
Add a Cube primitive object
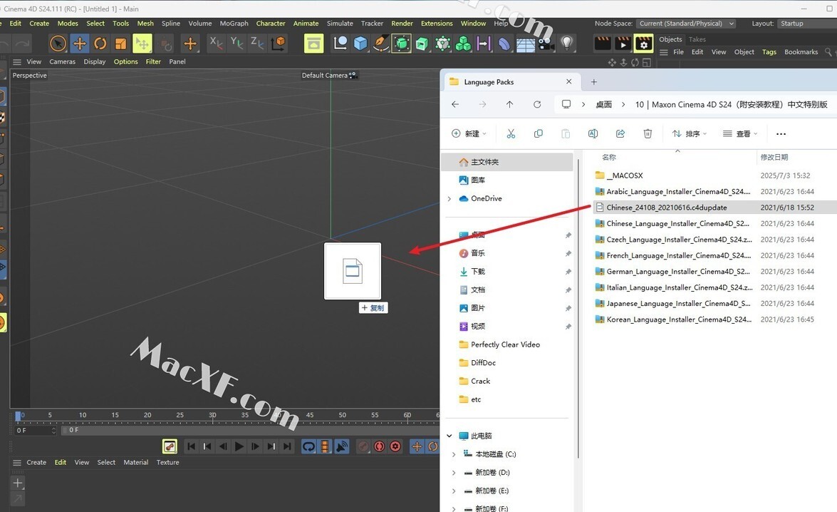tap(360, 43)
